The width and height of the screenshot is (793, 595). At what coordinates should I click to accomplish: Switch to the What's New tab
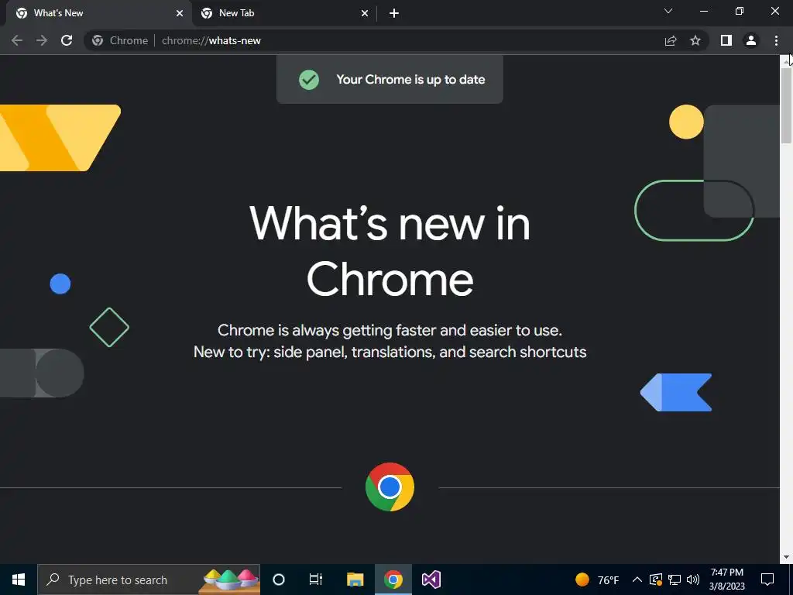(x=96, y=13)
